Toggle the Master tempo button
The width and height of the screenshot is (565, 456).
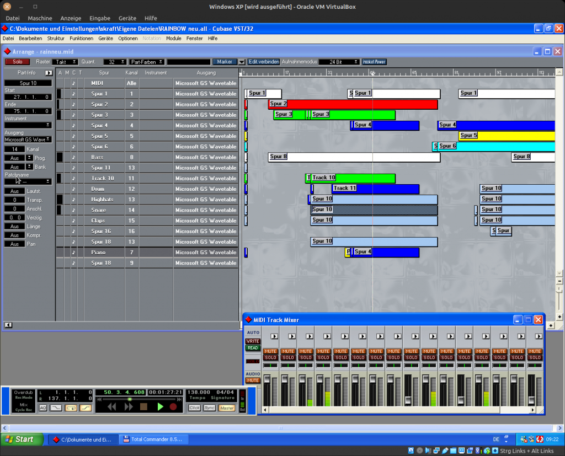click(x=227, y=408)
